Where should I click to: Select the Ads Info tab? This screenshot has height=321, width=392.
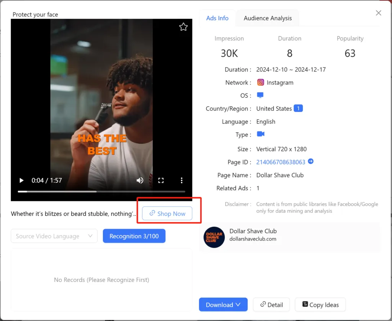click(x=217, y=18)
